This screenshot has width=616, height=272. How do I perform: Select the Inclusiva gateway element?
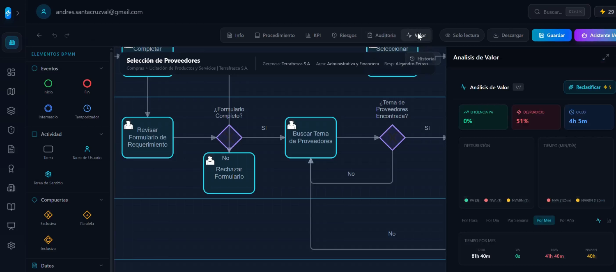[48, 243]
